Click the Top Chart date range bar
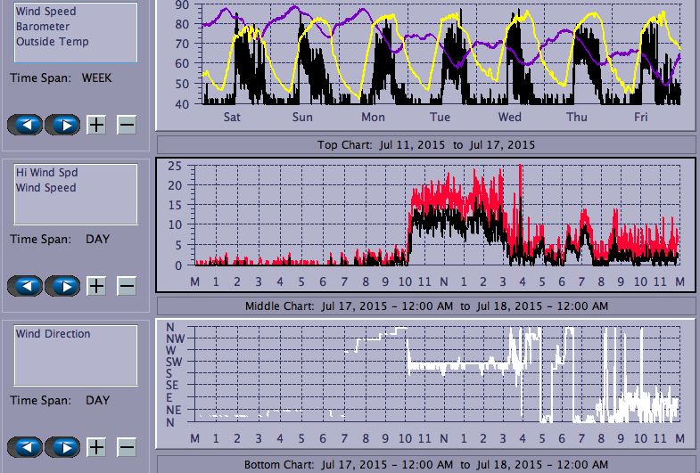Image resolution: width=700 pixels, height=473 pixels. [x=425, y=144]
